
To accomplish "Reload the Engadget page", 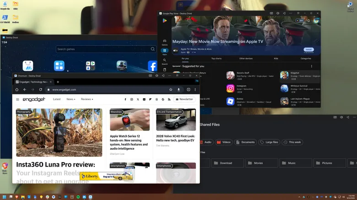I will click(x=41, y=89).
